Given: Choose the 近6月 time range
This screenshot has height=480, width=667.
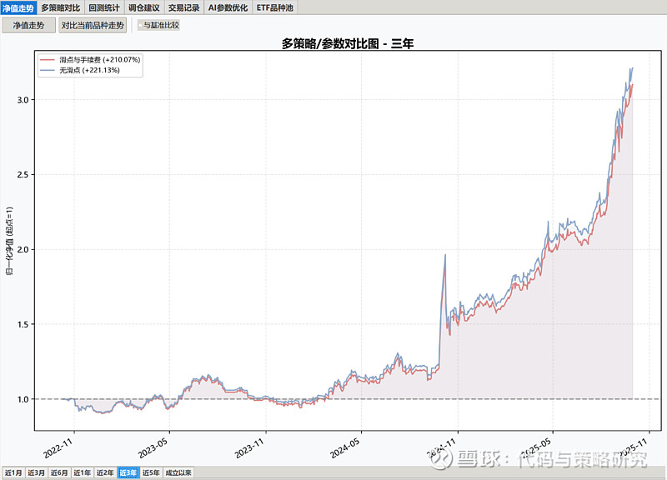Looking at the screenshot, I should pos(59,472).
